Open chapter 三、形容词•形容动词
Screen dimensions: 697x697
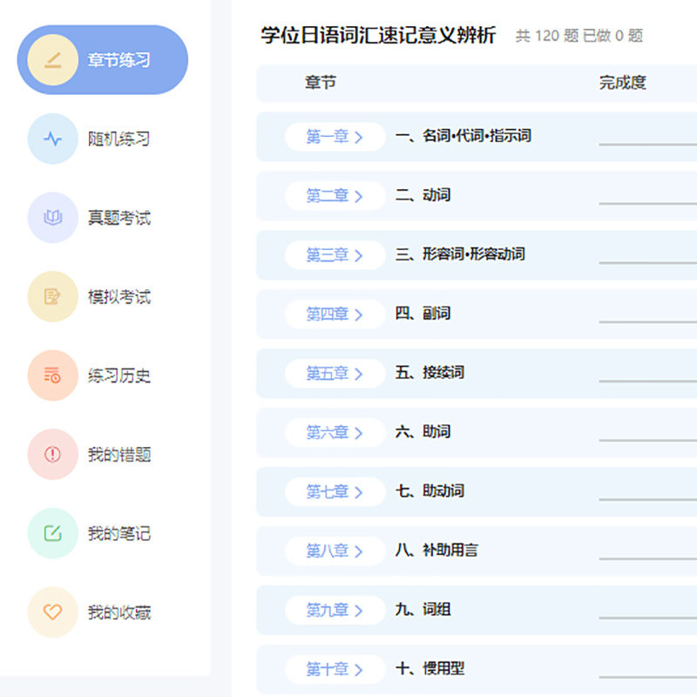(x=460, y=254)
